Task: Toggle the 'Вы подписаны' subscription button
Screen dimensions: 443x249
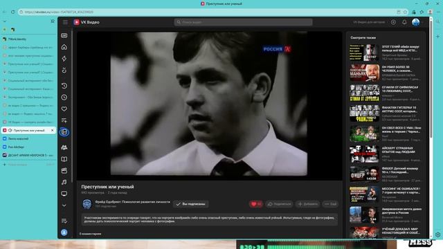Action: click(x=191, y=204)
